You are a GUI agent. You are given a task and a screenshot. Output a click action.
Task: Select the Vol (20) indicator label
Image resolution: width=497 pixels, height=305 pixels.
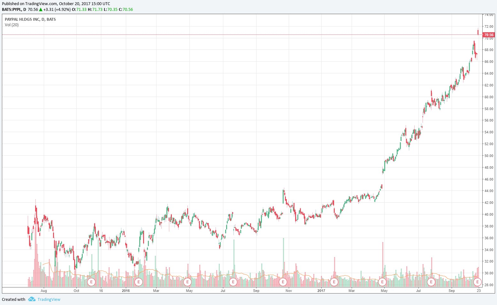pos(12,25)
